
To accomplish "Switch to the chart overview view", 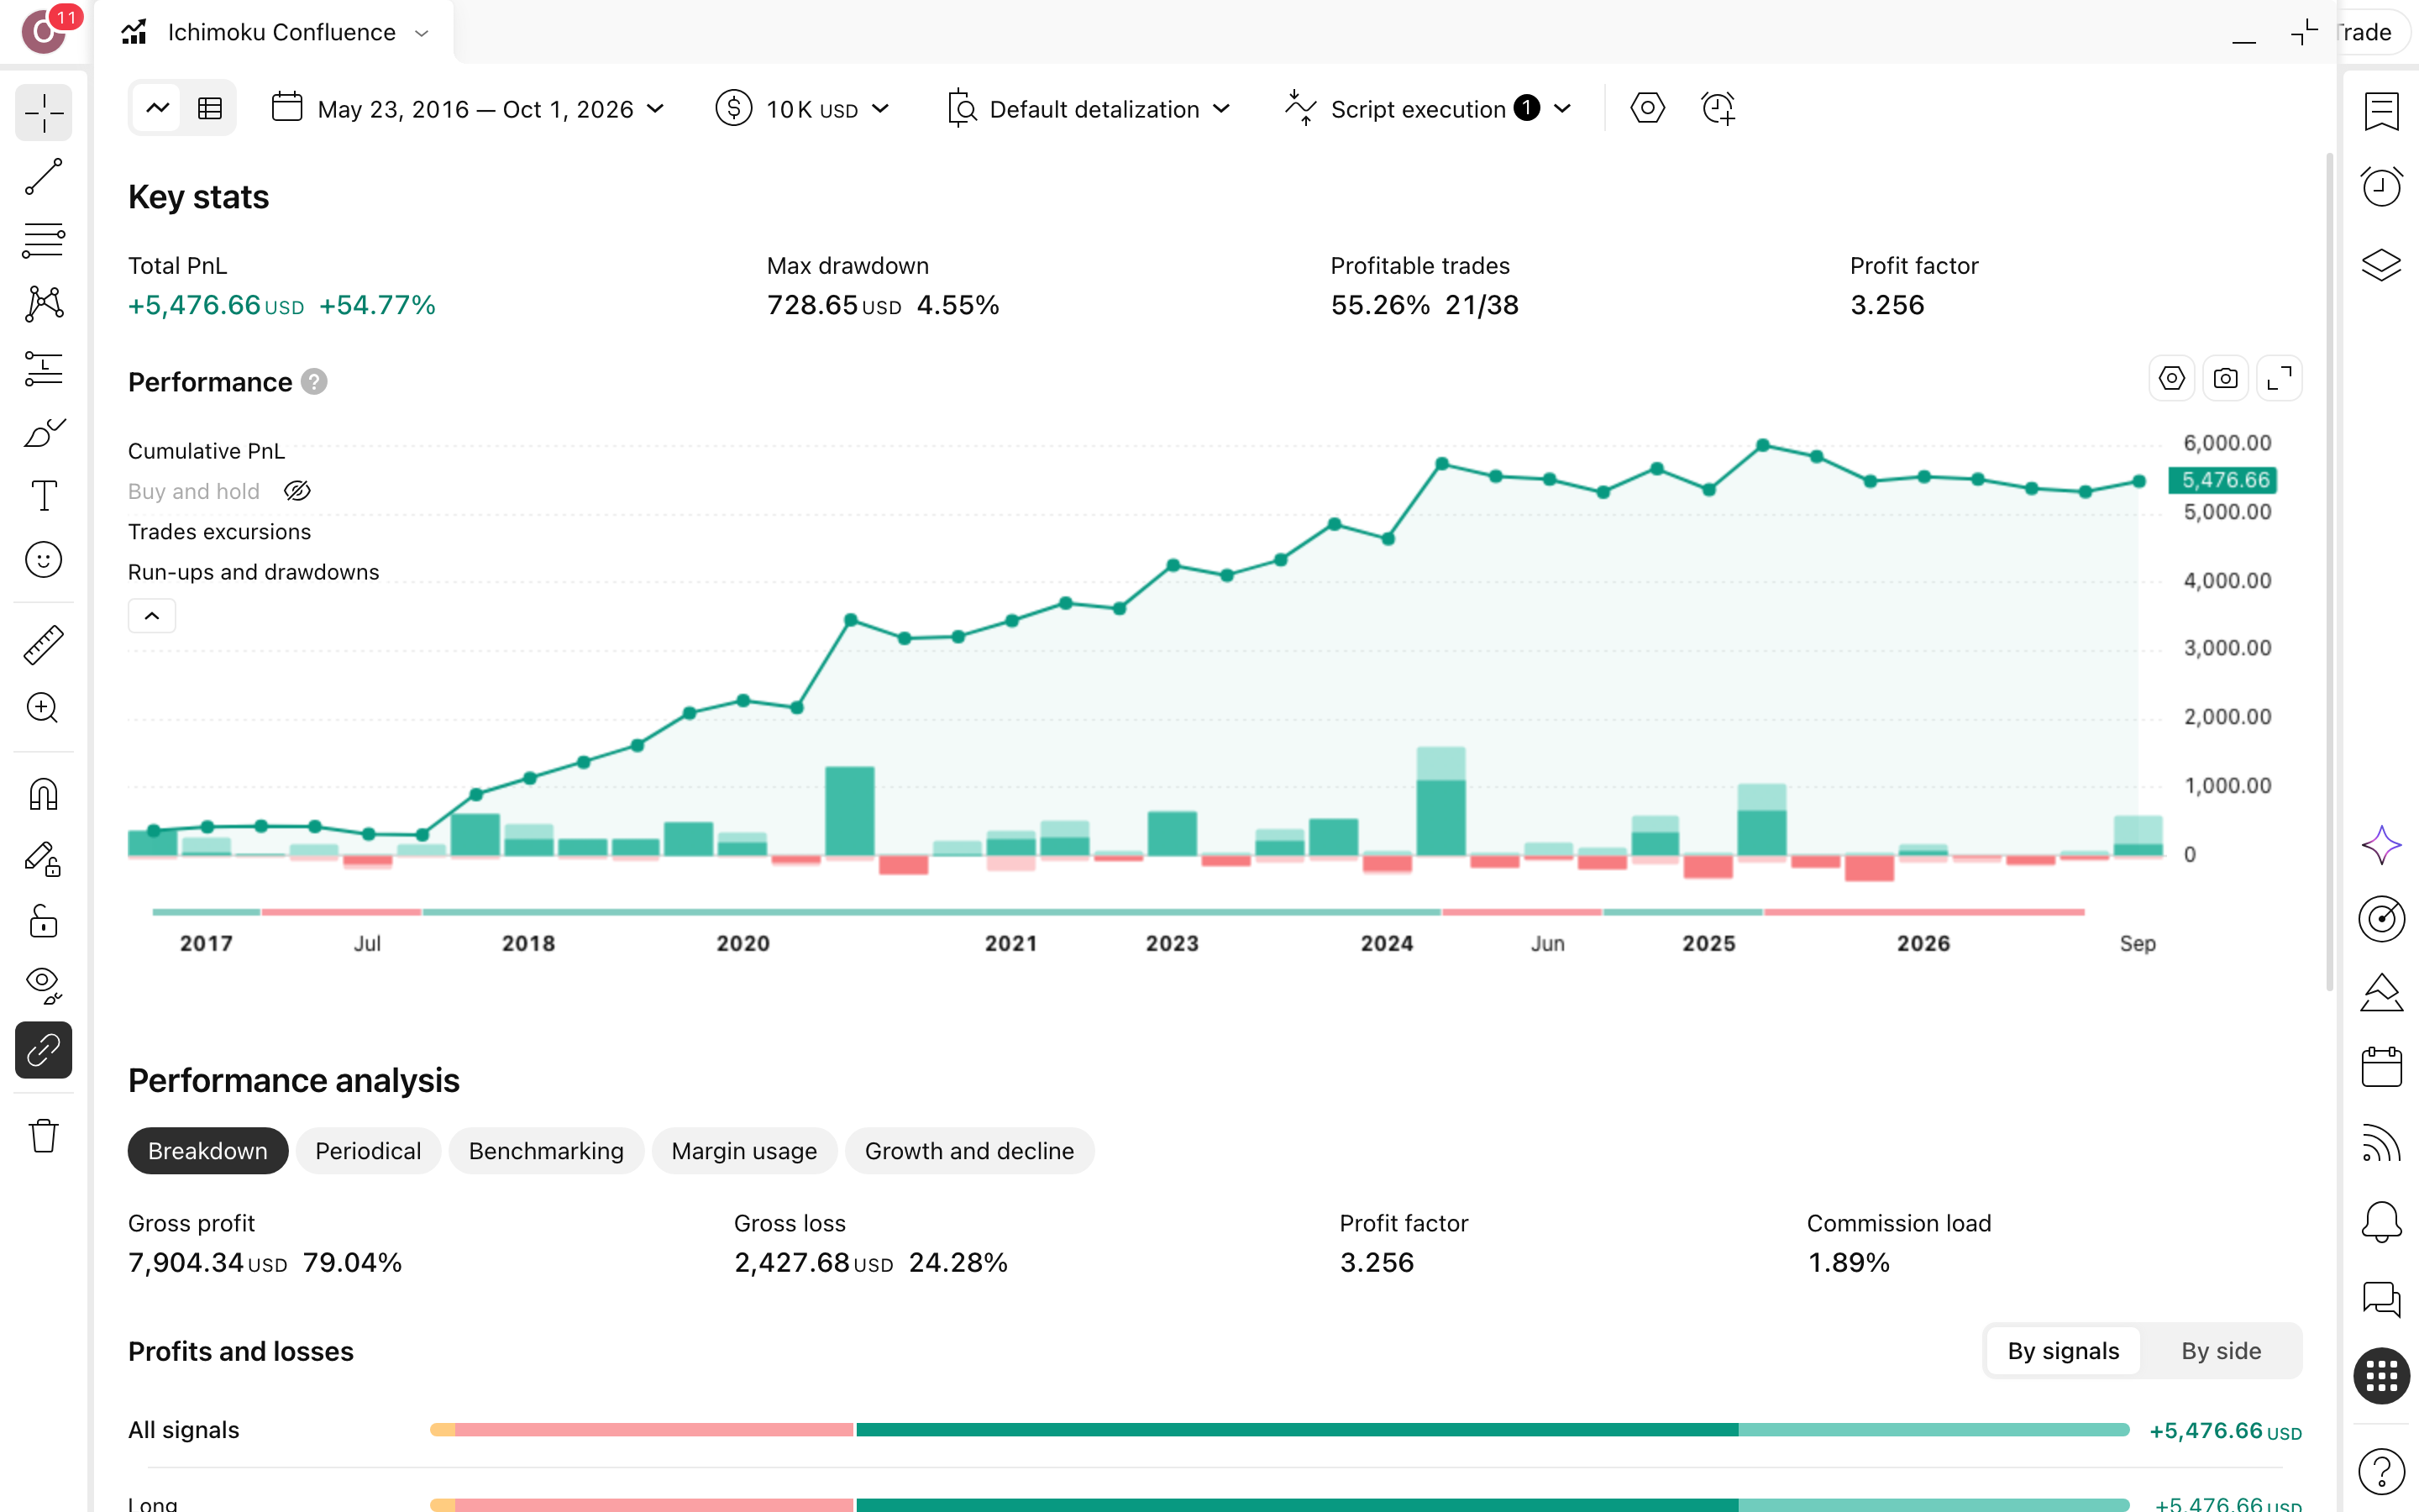I will click(158, 108).
